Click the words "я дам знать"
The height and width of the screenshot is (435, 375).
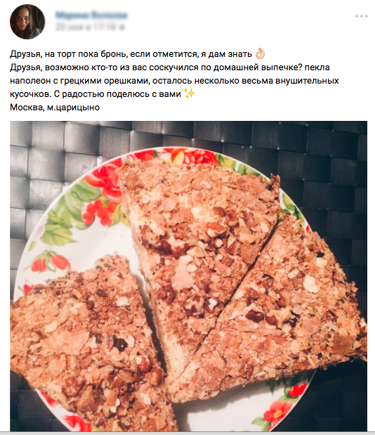coord(226,54)
